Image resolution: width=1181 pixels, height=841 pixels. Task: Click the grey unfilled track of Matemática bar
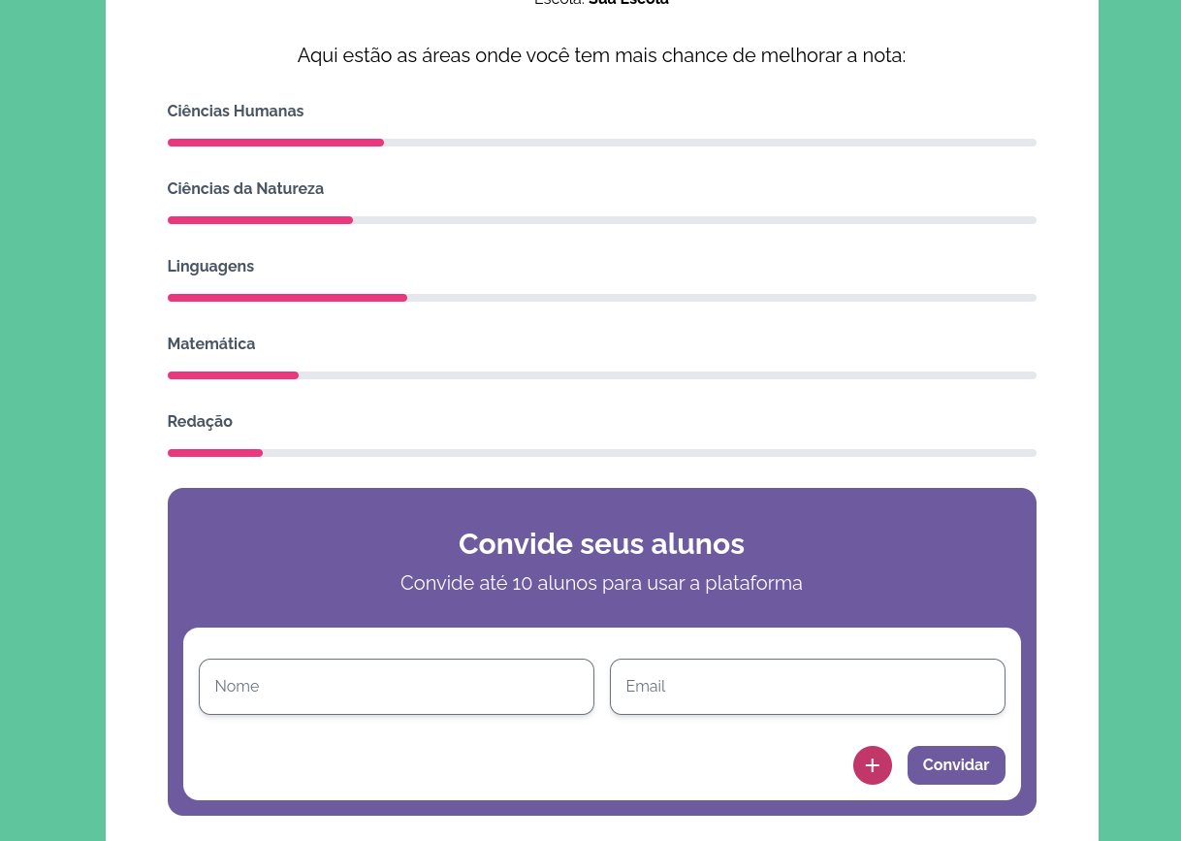(x=669, y=375)
